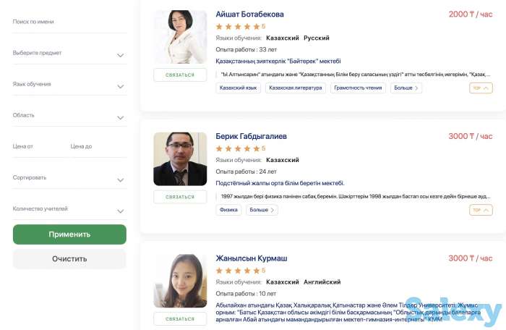Click Связаться under Берик Габдыгалиев's photo

tap(180, 197)
